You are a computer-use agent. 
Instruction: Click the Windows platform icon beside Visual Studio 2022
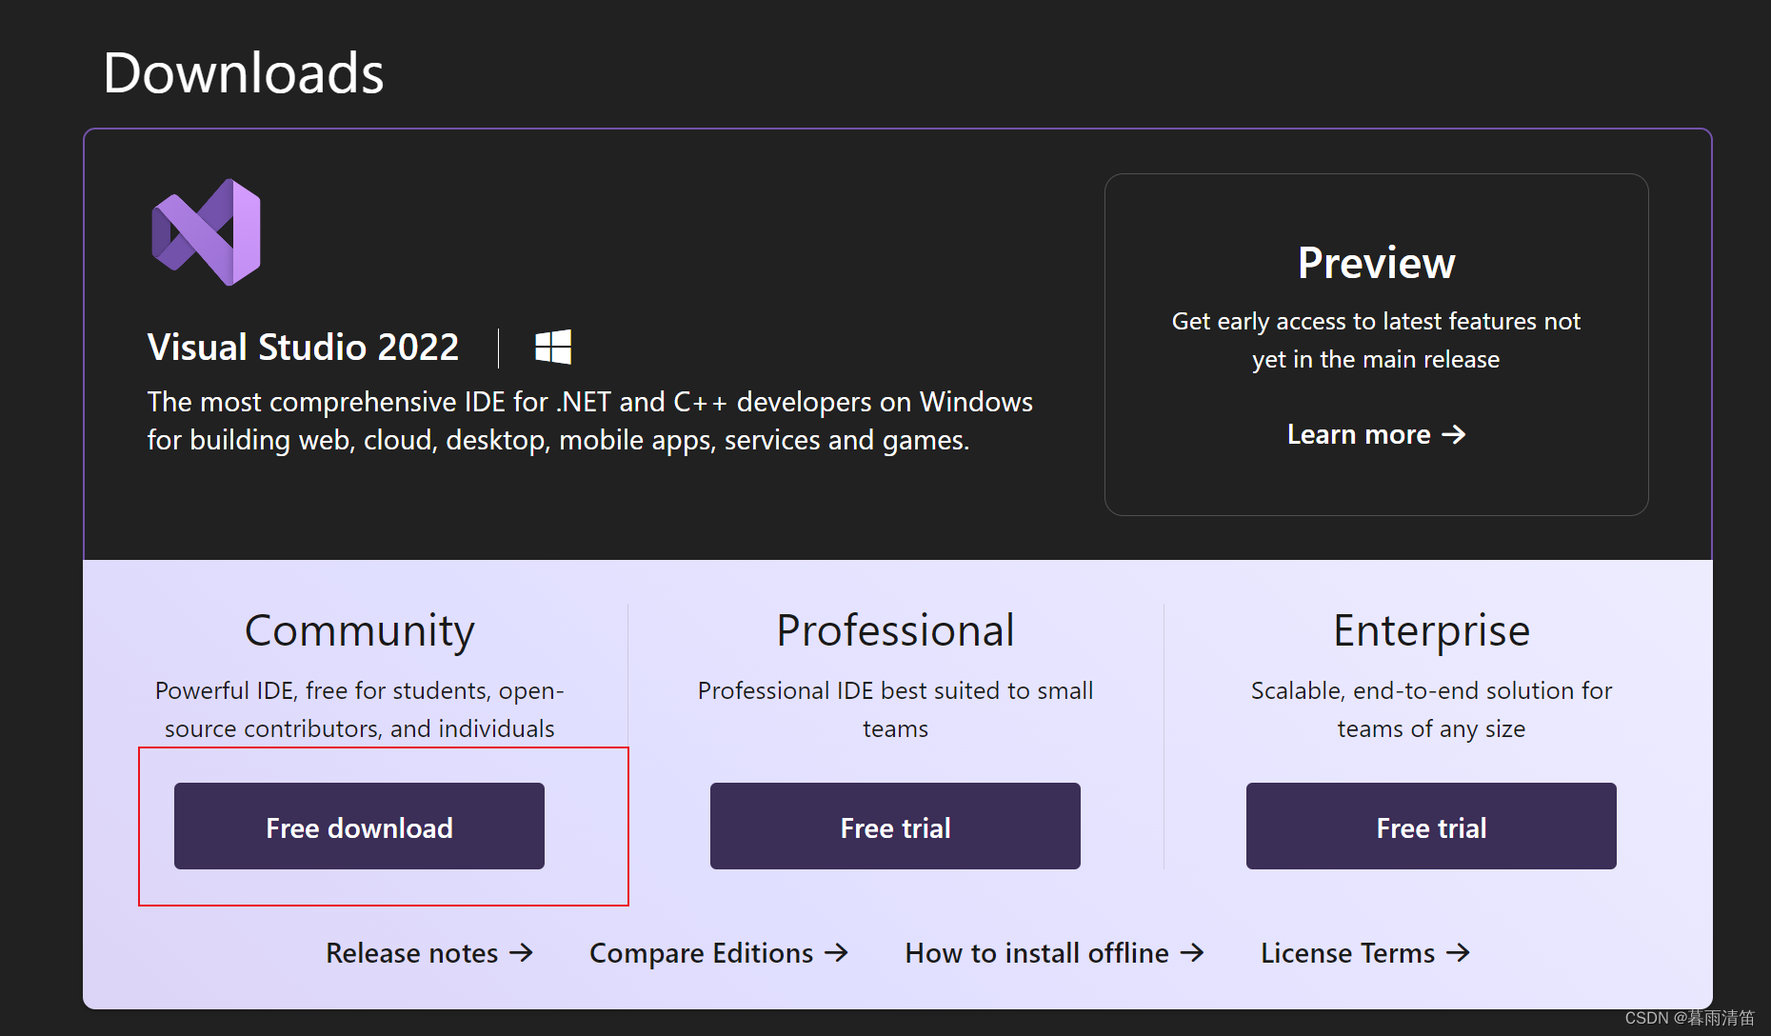click(555, 348)
